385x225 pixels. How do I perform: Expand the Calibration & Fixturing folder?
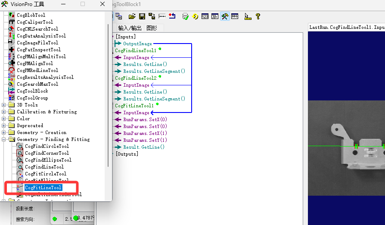[x=4, y=112]
